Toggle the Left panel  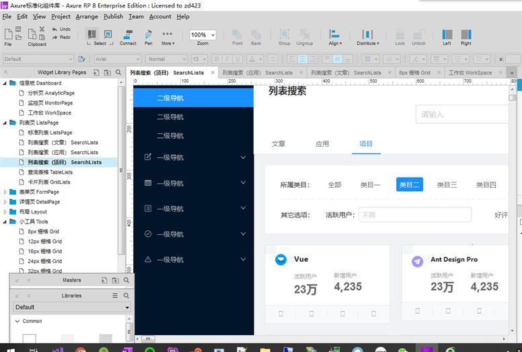pyautogui.click(x=447, y=37)
